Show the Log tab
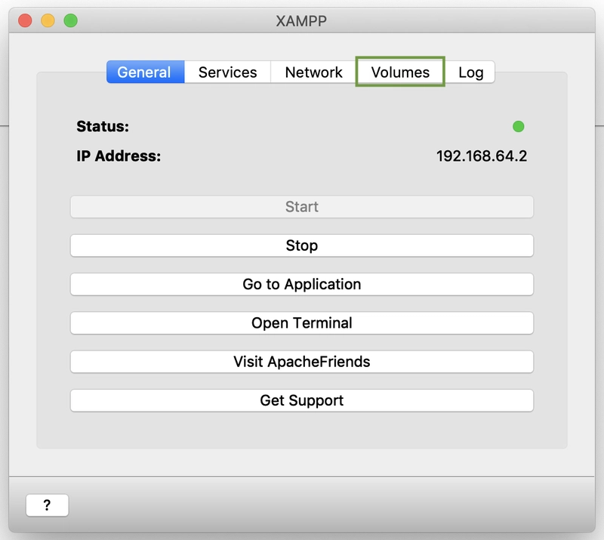604x540 pixels. [x=470, y=72]
